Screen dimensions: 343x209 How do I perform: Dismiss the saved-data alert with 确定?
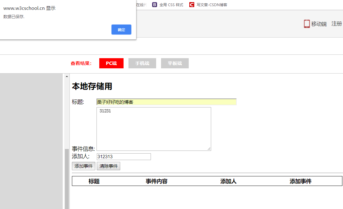pos(121,30)
